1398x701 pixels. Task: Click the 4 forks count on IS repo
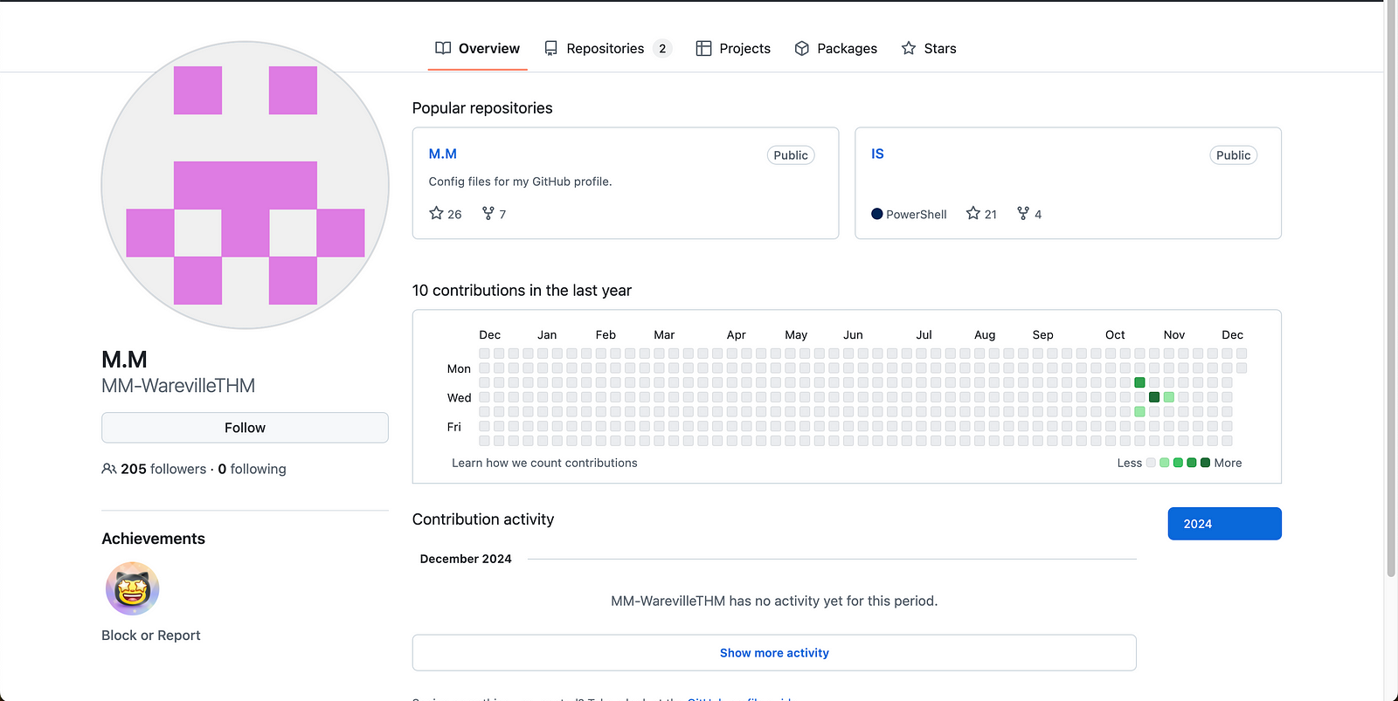pos(1038,214)
